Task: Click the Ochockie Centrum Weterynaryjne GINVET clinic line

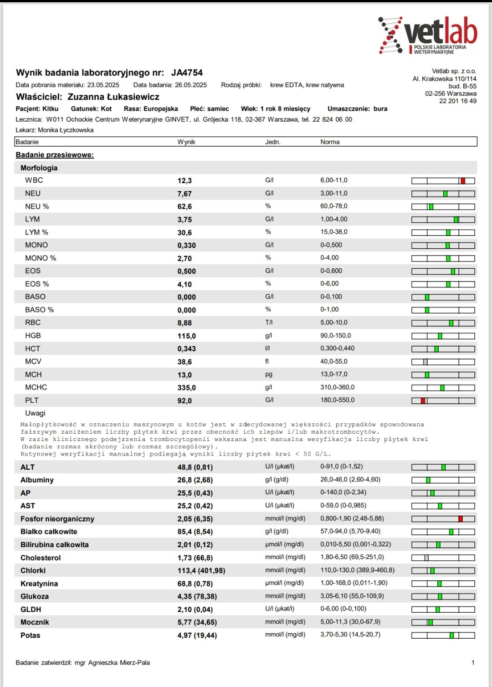Action: [184, 119]
